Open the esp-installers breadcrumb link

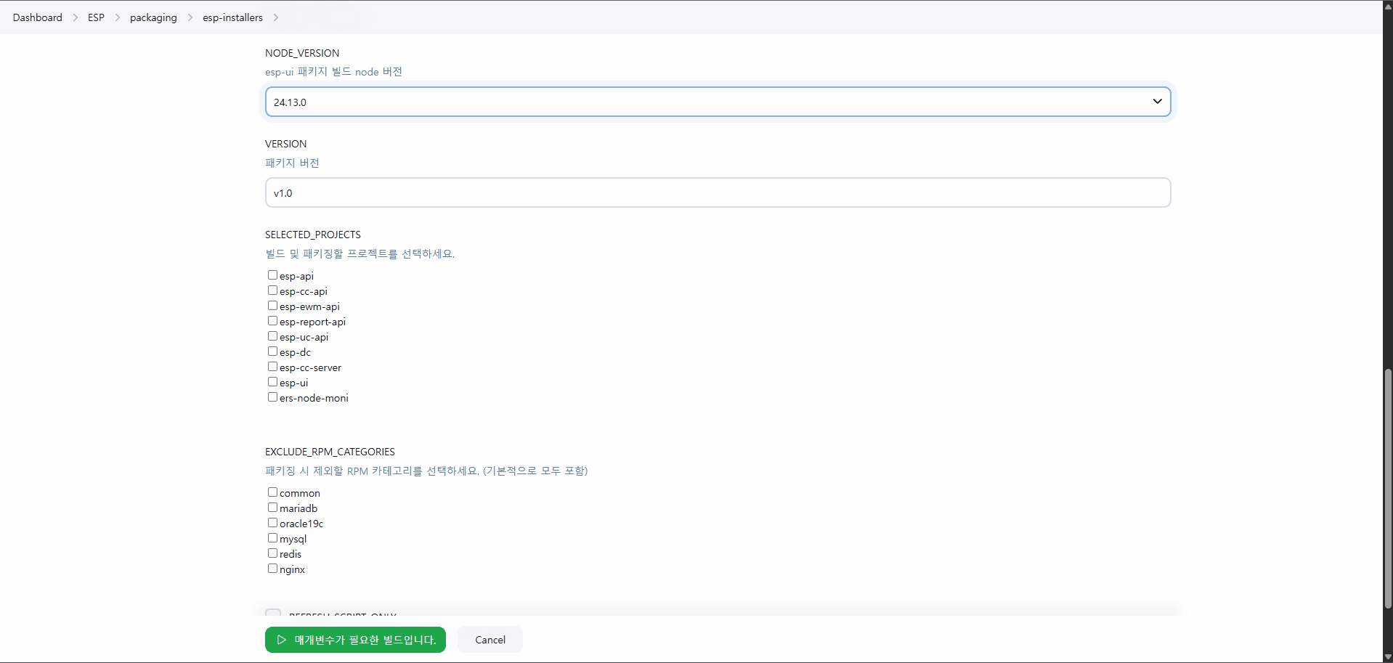pyautogui.click(x=232, y=17)
